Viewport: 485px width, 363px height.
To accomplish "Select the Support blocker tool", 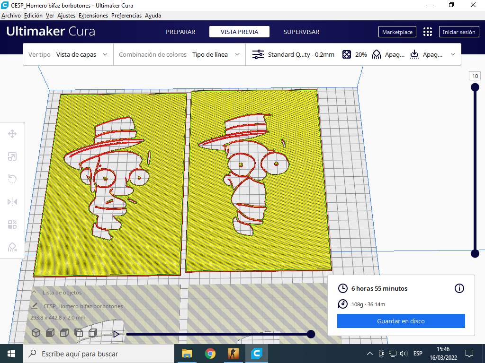I will click(x=12, y=247).
